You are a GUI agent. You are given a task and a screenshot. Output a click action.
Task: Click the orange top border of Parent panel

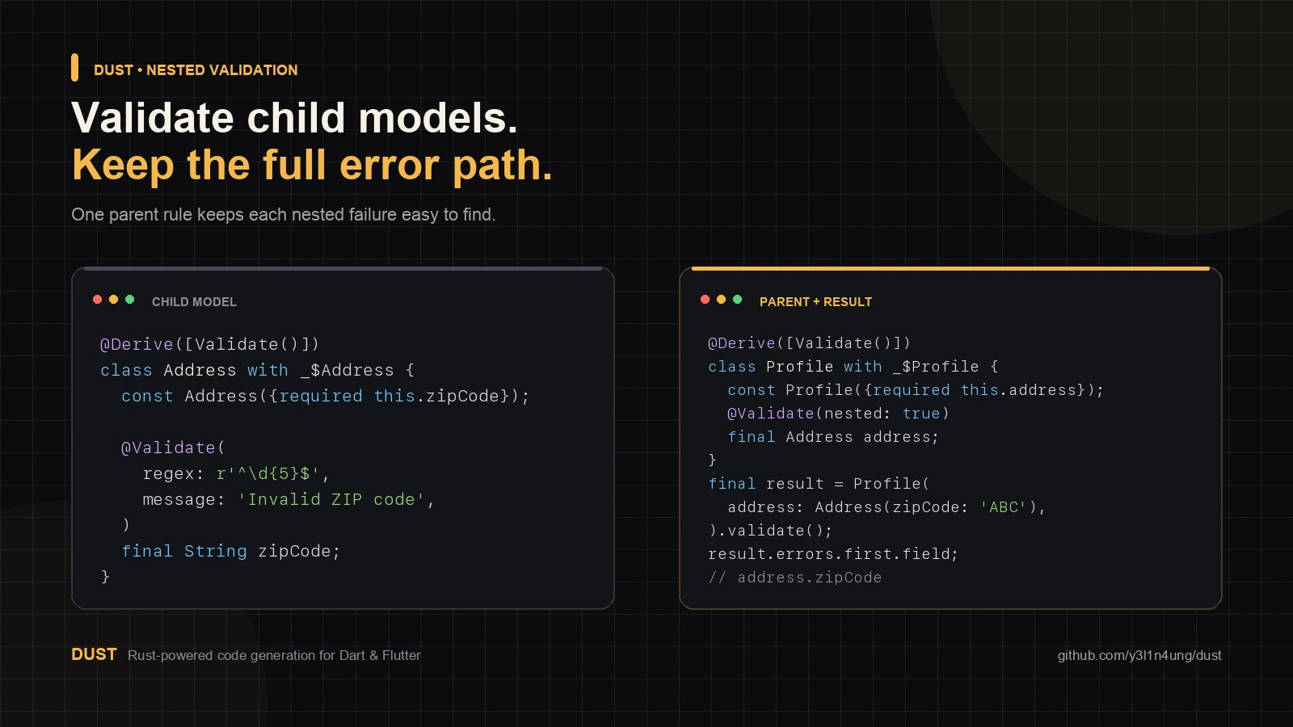click(x=950, y=268)
